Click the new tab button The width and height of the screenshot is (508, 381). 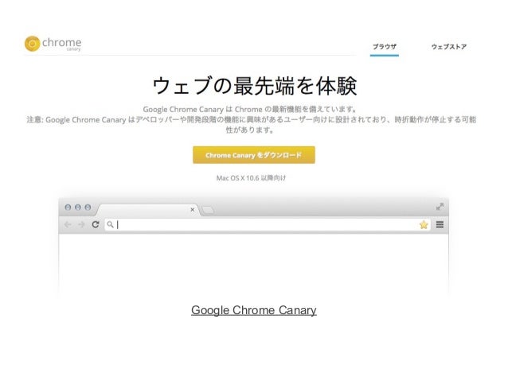click(x=208, y=211)
